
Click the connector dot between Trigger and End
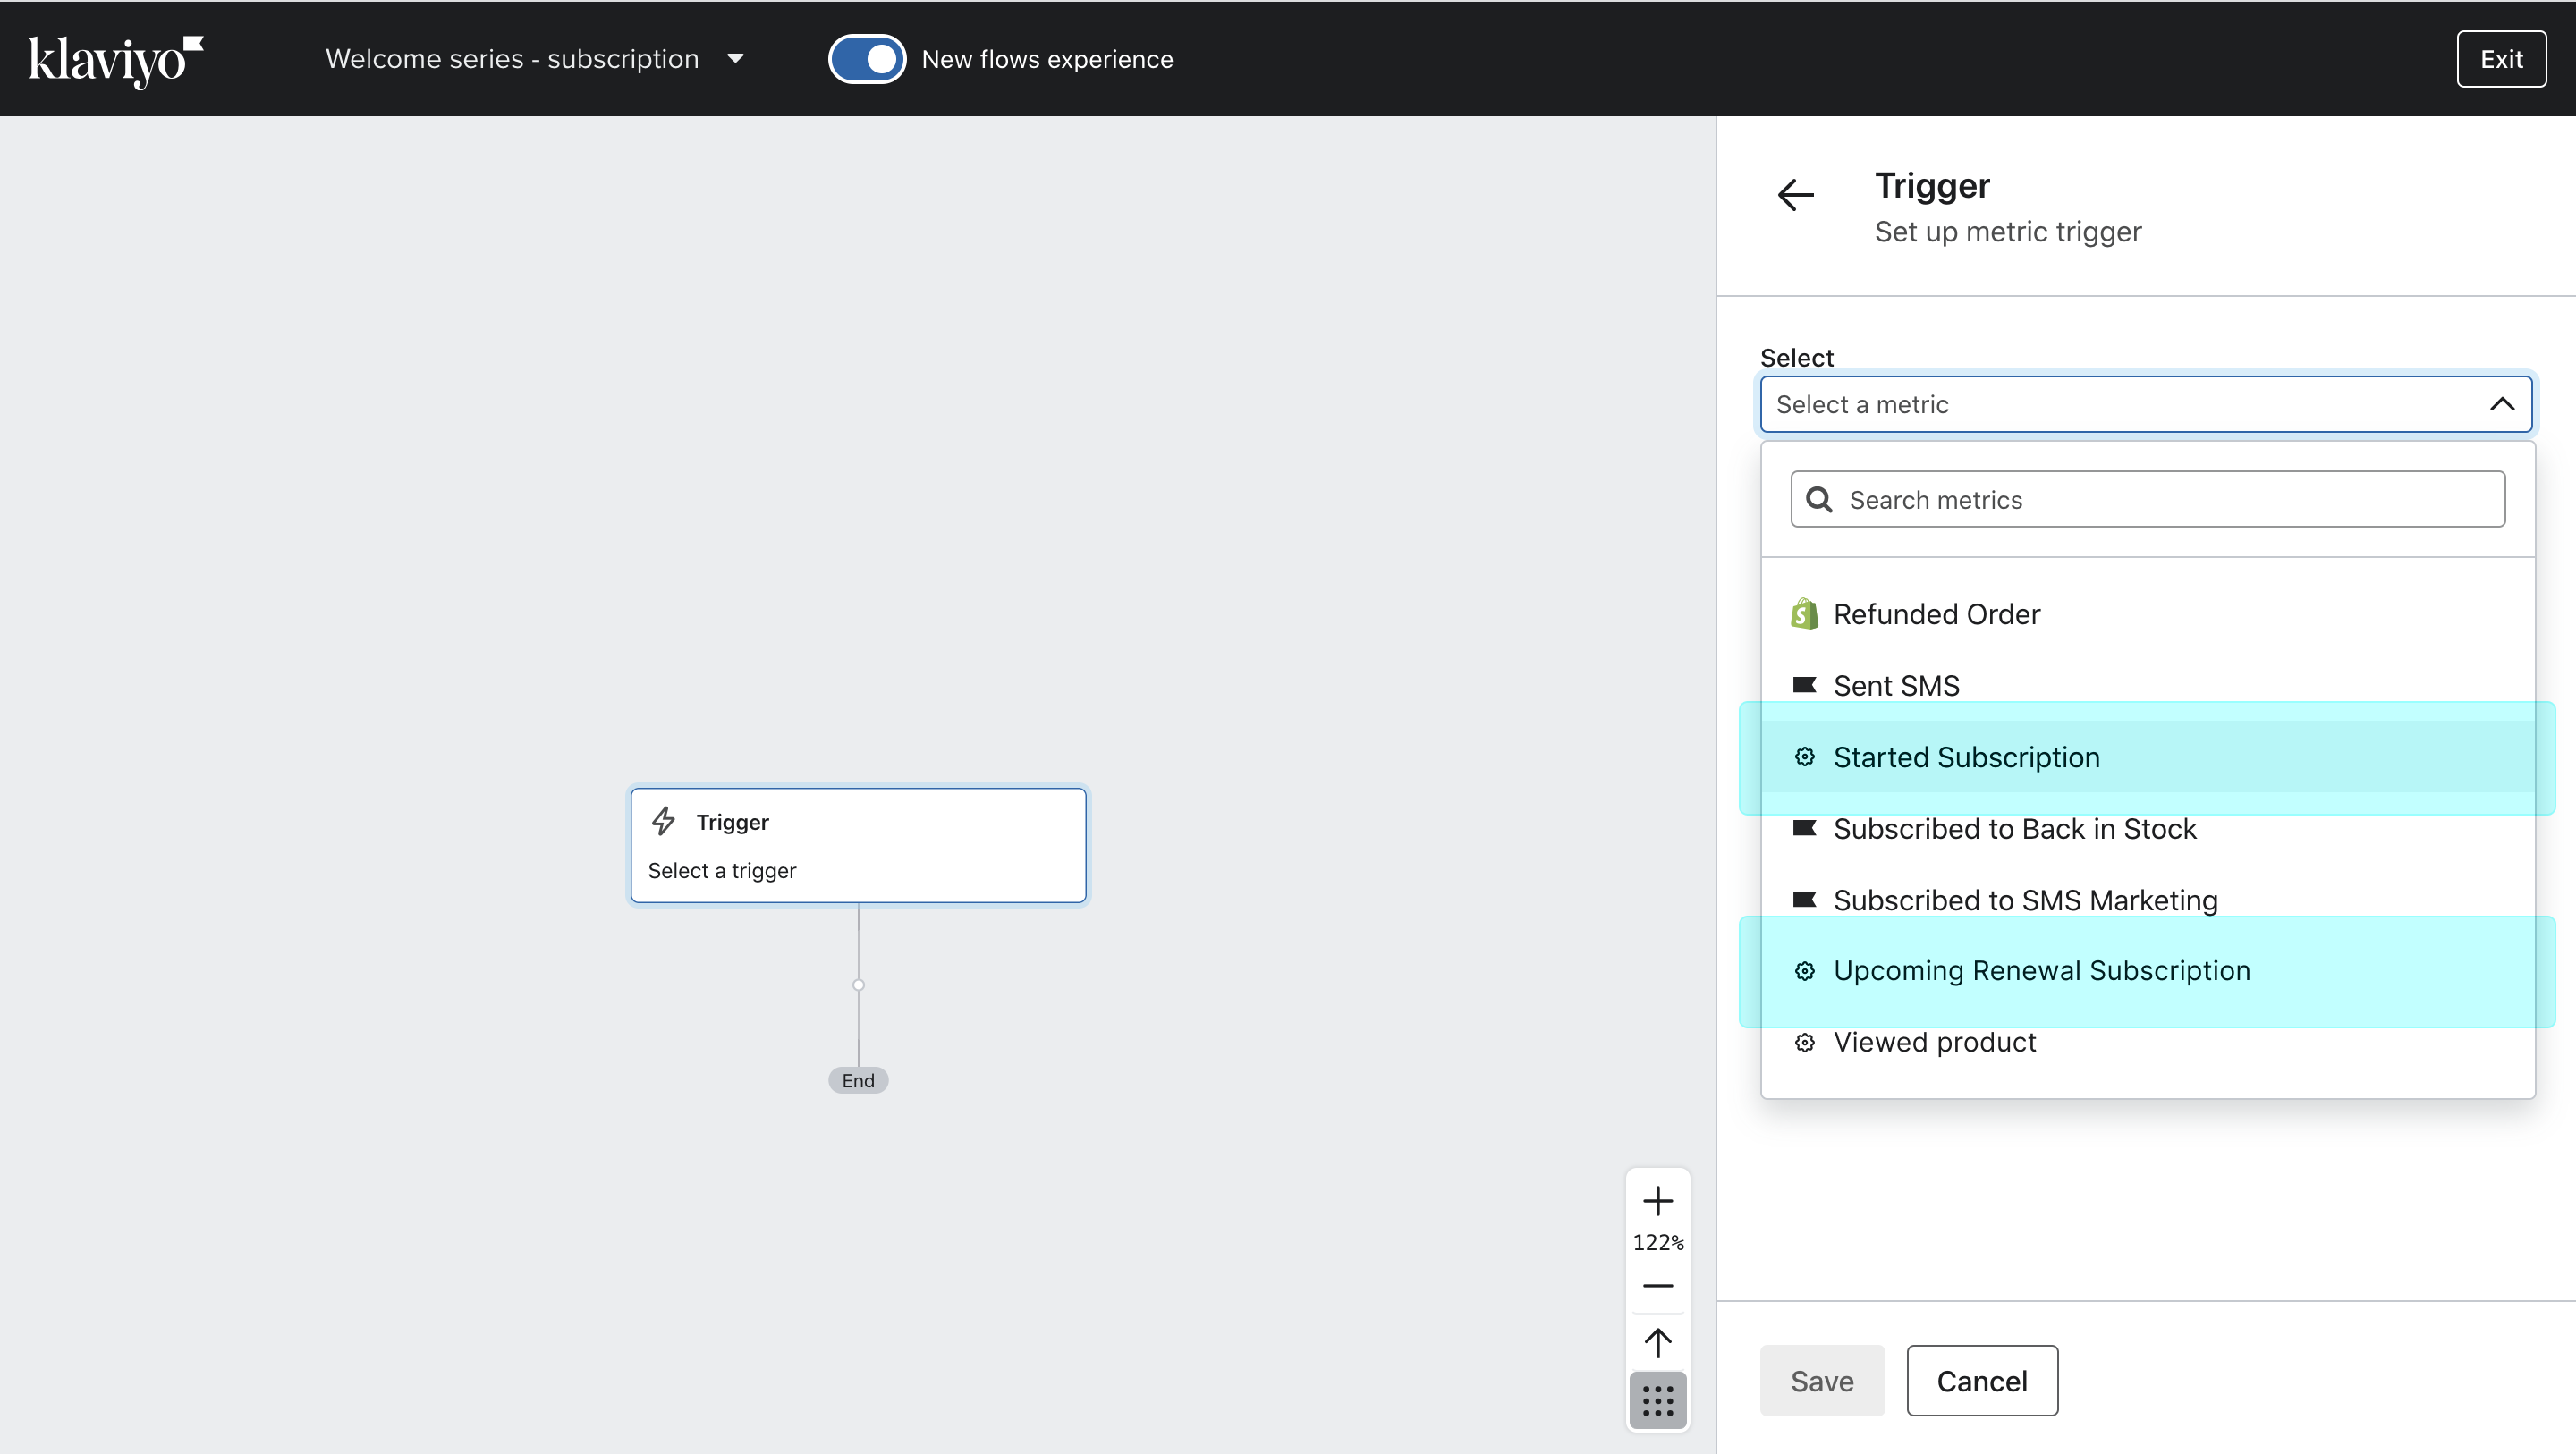click(858, 985)
